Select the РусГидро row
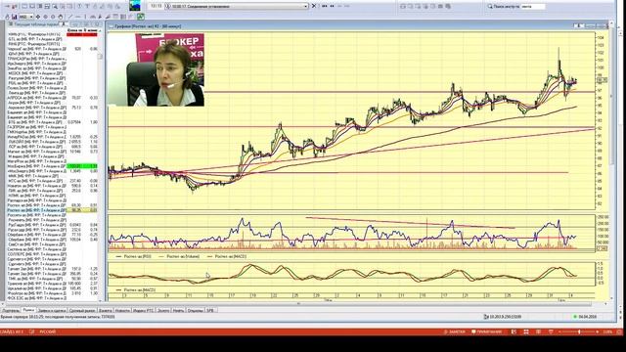This screenshot has width=626, height=352. click(x=52, y=225)
